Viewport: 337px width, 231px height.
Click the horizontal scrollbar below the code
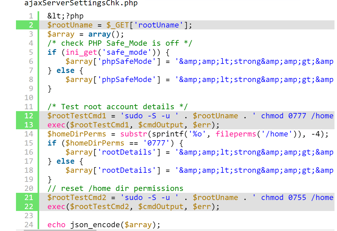click(60, 230)
